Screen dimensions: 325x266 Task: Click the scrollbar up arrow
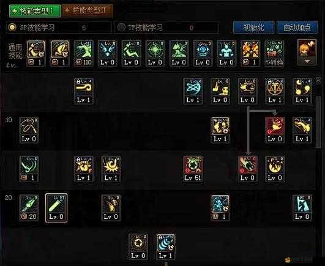[x=319, y=80]
